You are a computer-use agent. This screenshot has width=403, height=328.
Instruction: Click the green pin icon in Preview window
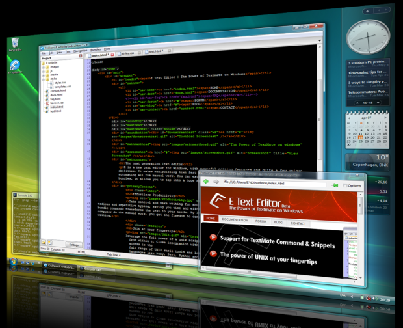[334, 185]
